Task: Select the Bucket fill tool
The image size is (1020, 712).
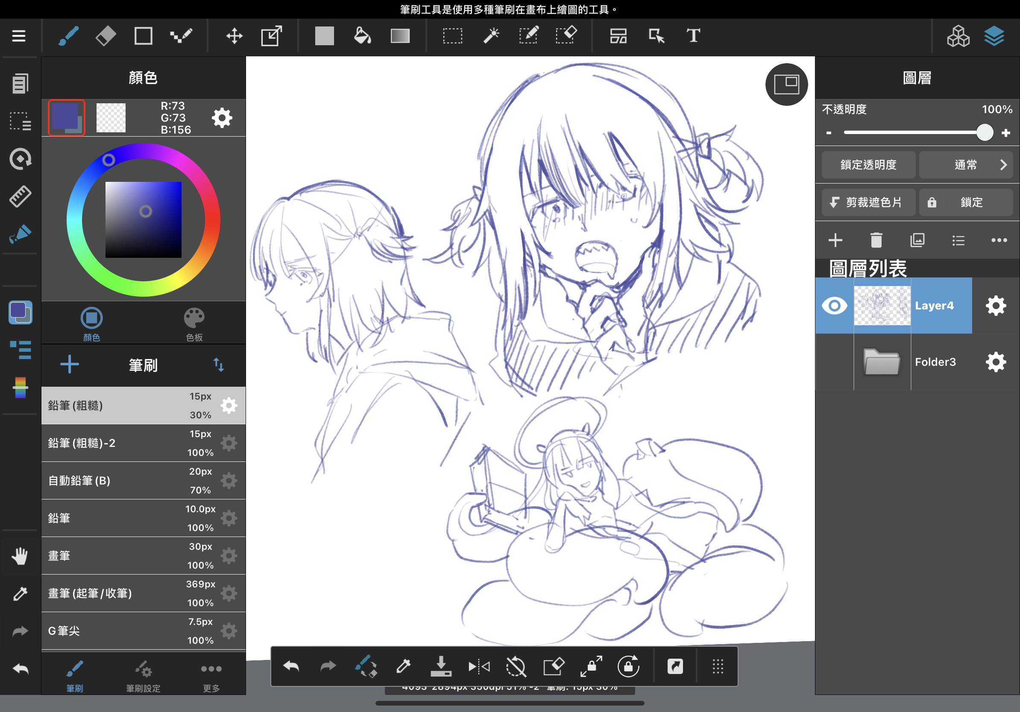Action: click(x=362, y=36)
